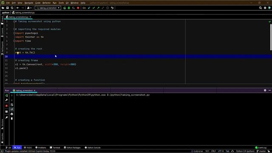Click the Git Show History clock icon
Viewport: 272px width, 153px height.
pyautogui.click(x=108, y=8)
